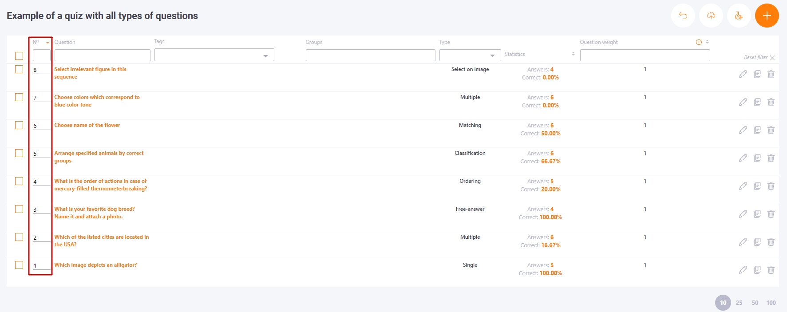Edit question 4 with the pencil icon
This screenshot has width=787, height=312.
tap(743, 186)
